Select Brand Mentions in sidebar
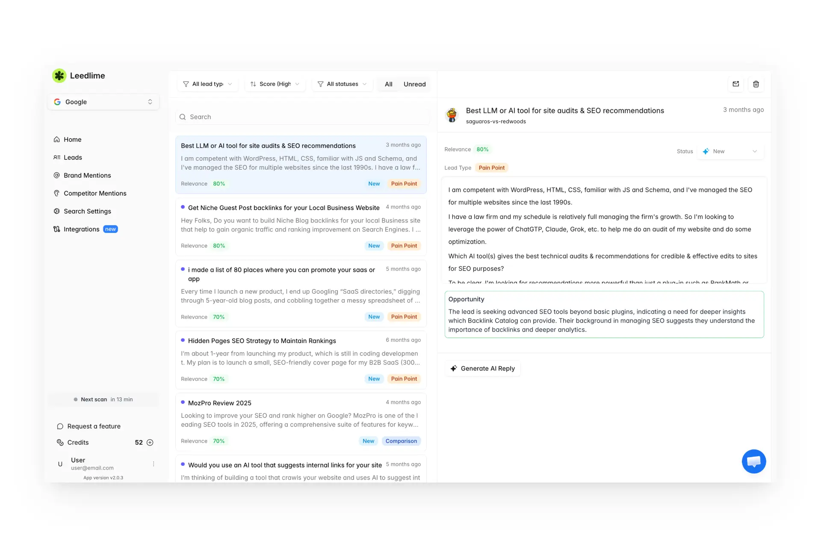 coord(87,175)
